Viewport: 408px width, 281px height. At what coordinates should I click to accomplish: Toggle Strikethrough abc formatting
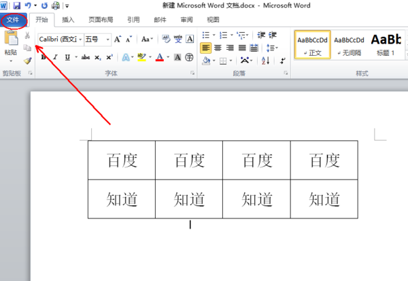[86, 57]
